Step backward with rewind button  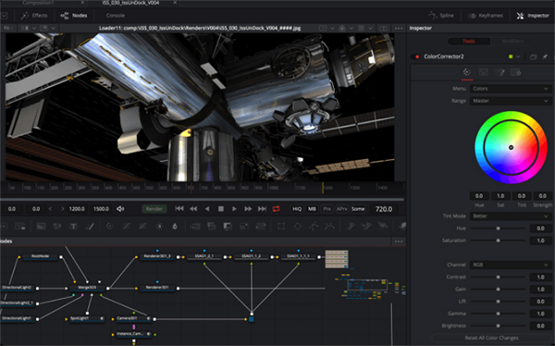[193, 209]
